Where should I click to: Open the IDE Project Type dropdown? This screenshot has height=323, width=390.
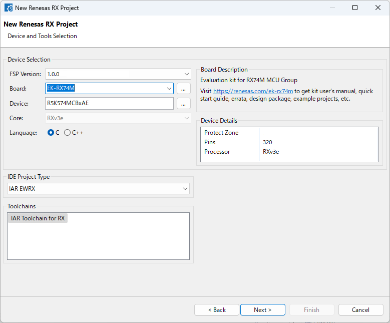click(x=98, y=189)
